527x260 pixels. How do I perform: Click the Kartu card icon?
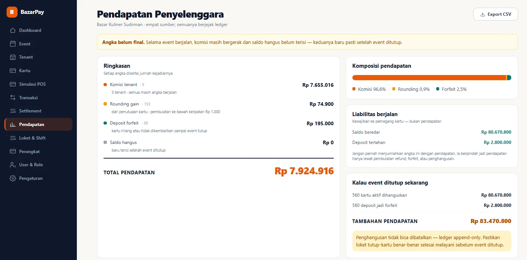click(x=13, y=71)
